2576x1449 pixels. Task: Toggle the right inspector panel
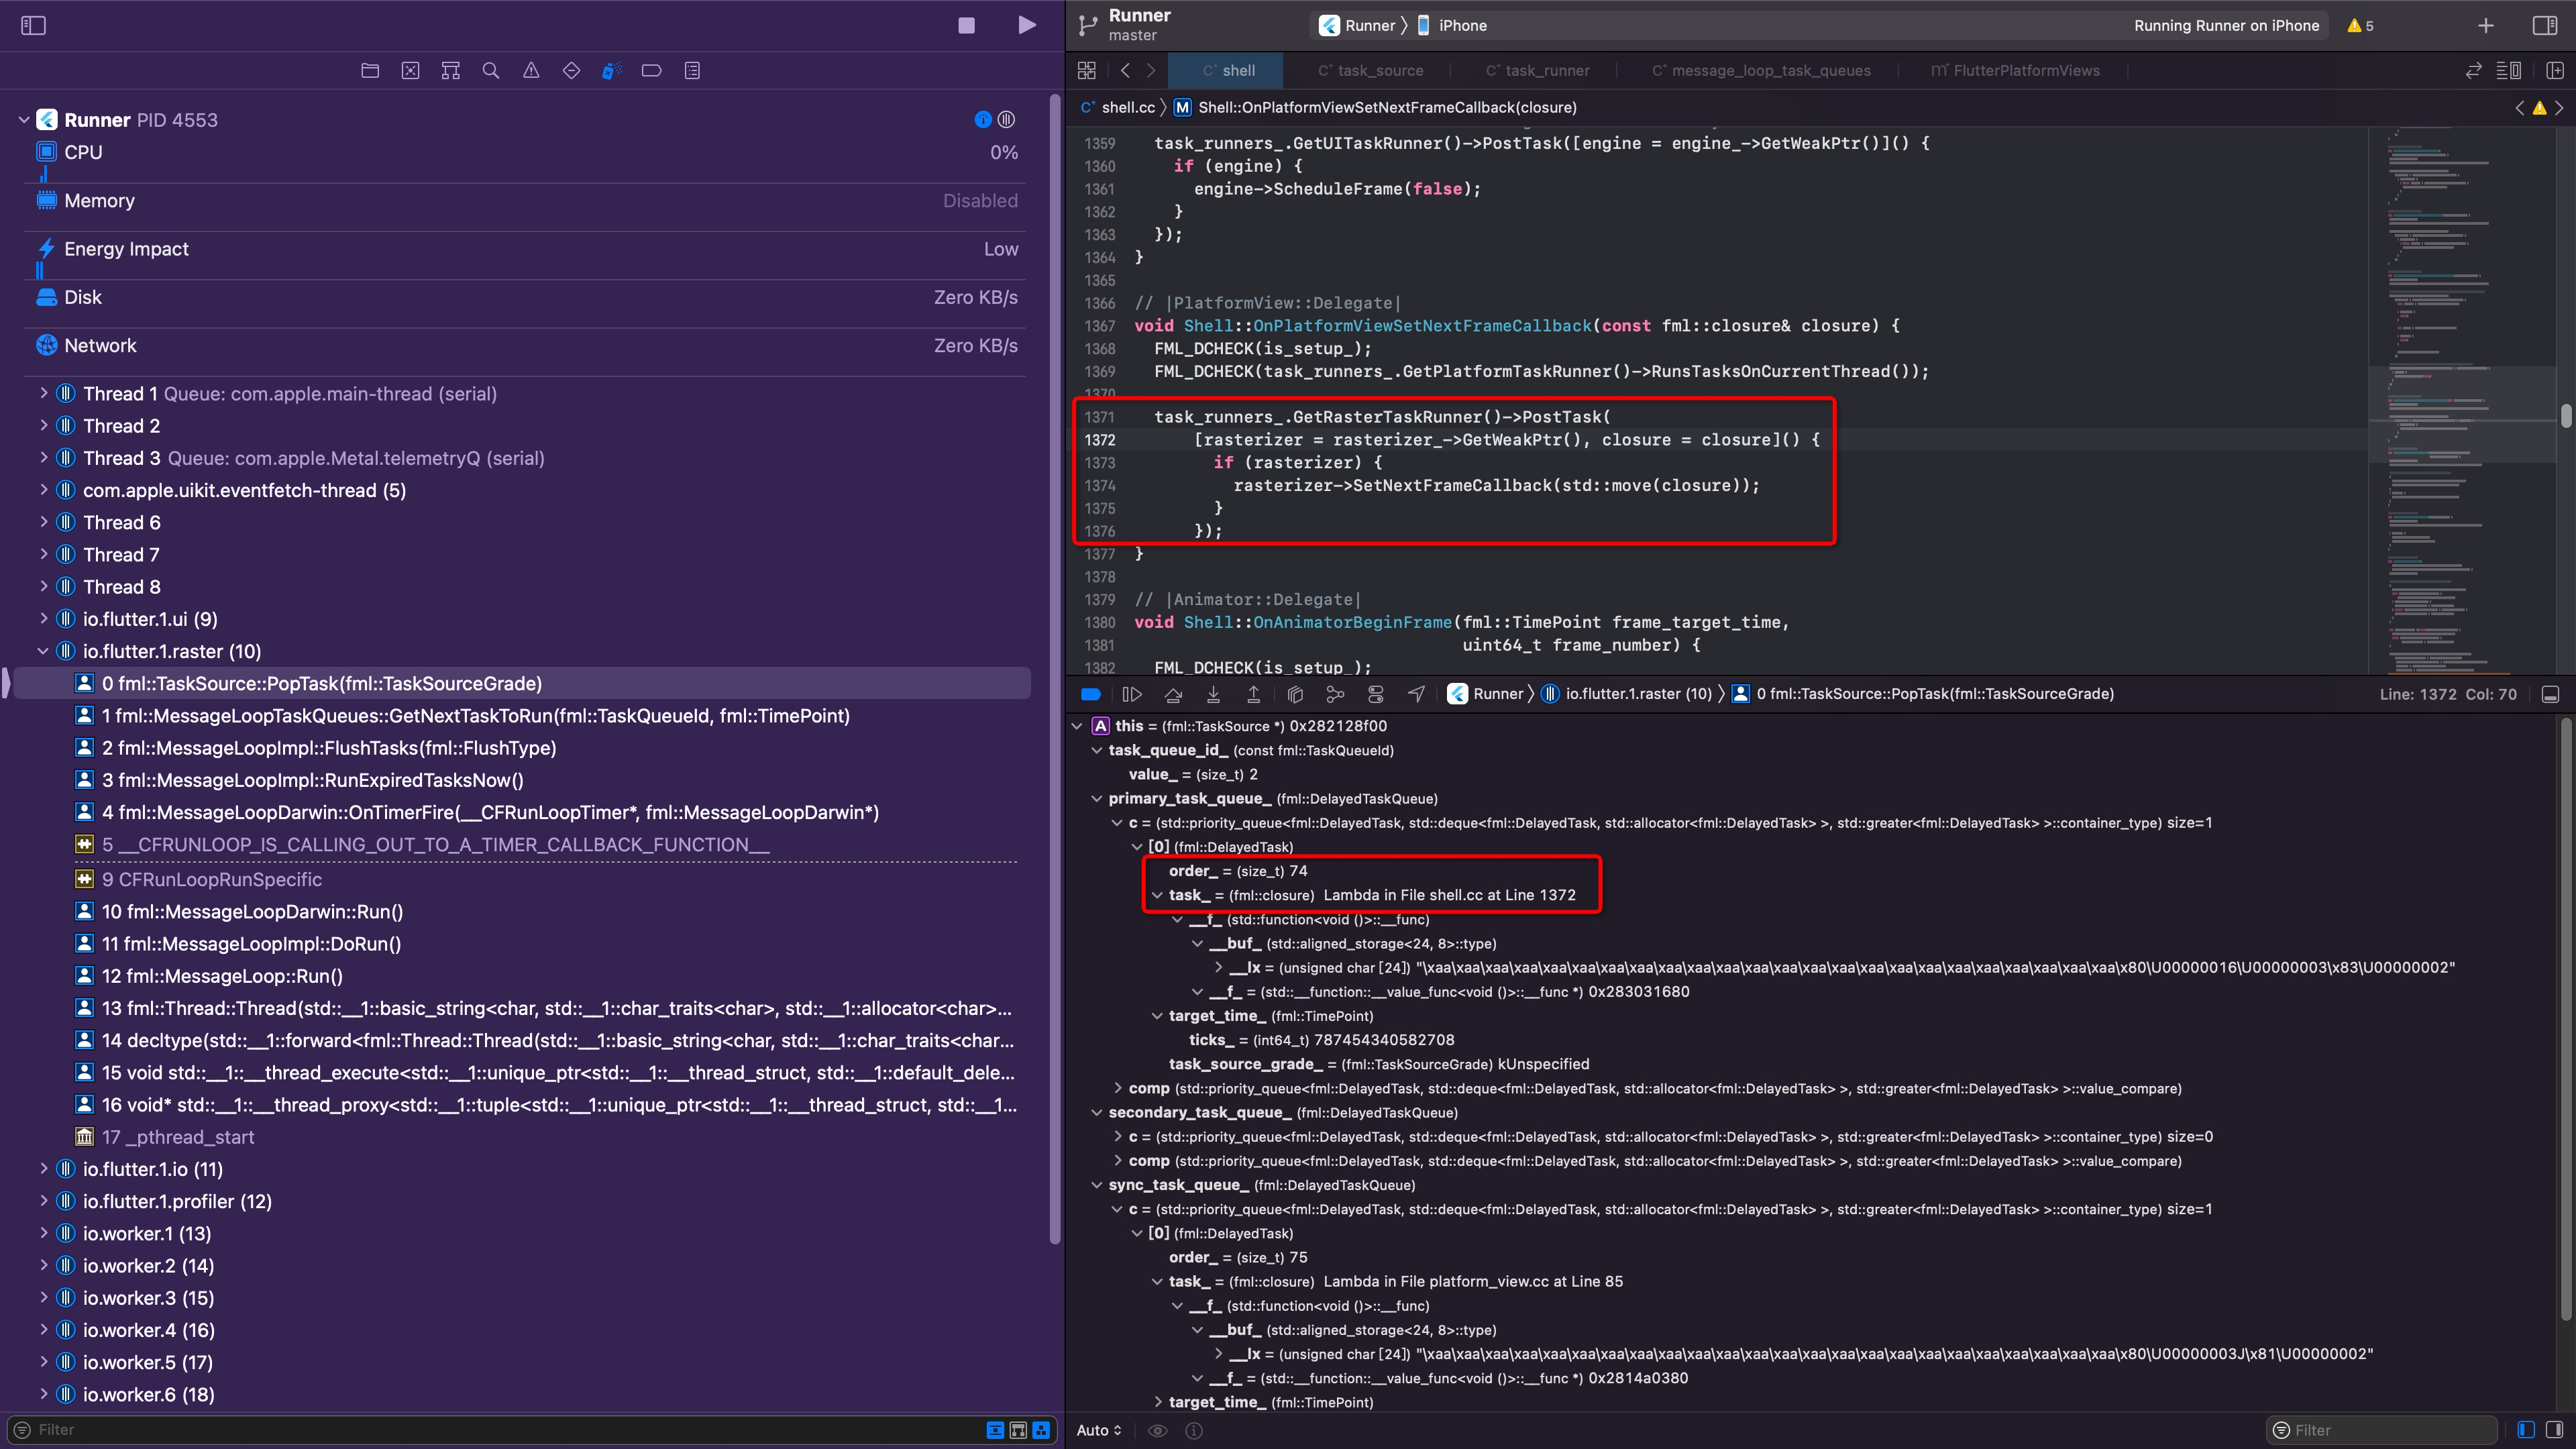(2545, 26)
